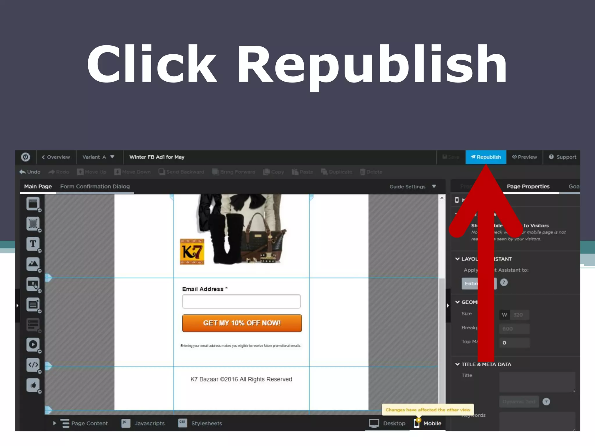Open Support help
The height and width of the screenshot is (446, 595).
pos(562,157)
